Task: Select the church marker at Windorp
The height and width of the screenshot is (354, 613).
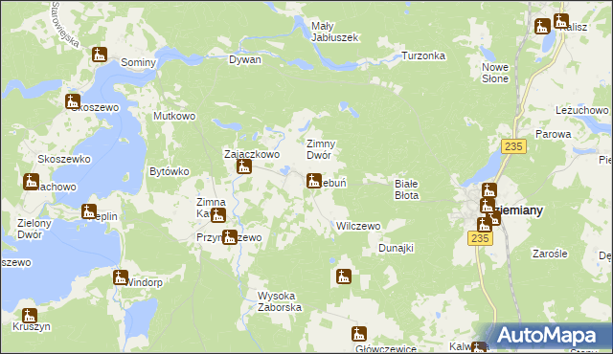Action: click(x=121, y=277)
